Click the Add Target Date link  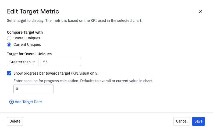tap(28, 102)
